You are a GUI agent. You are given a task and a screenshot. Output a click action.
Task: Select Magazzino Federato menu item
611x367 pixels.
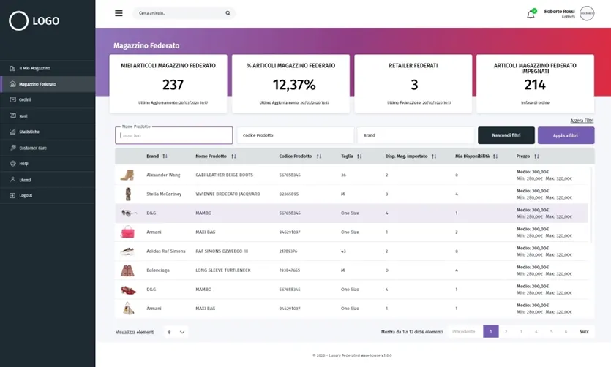(48, 84)
